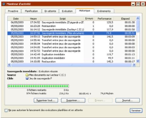Click the Supprimer tout... button
This screenshot has width=146, height=118.
click(x=46, y=100)
